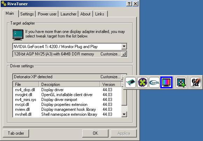The height and width of the screenshot is (141, 203).
Task: Select the nview.dll row
Action: point(67,109)
